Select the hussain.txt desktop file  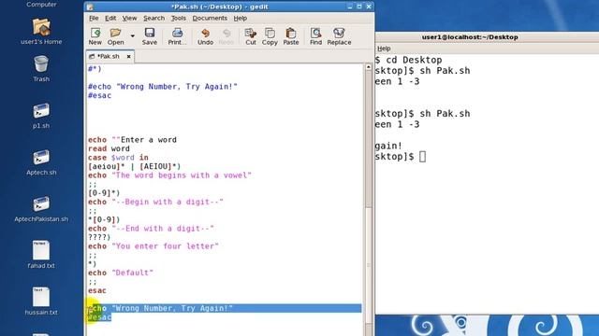[41, 301]
